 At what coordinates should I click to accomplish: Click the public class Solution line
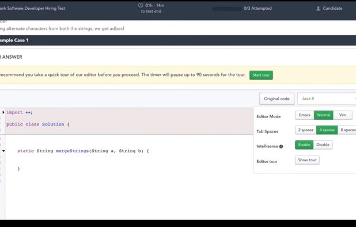37,124
